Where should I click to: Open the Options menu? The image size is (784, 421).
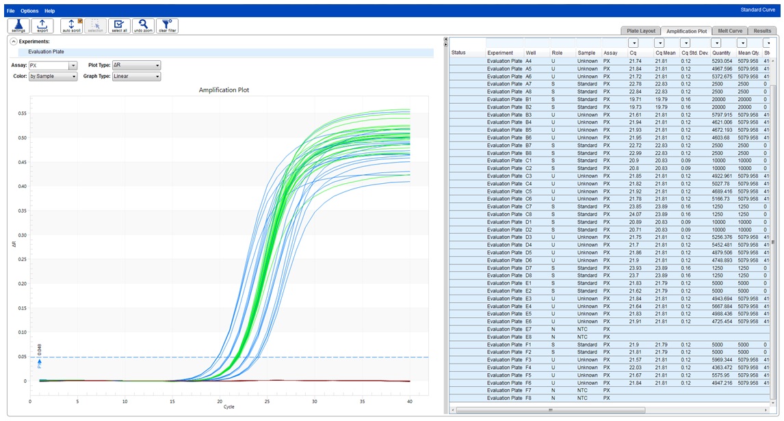click(29, 11)
